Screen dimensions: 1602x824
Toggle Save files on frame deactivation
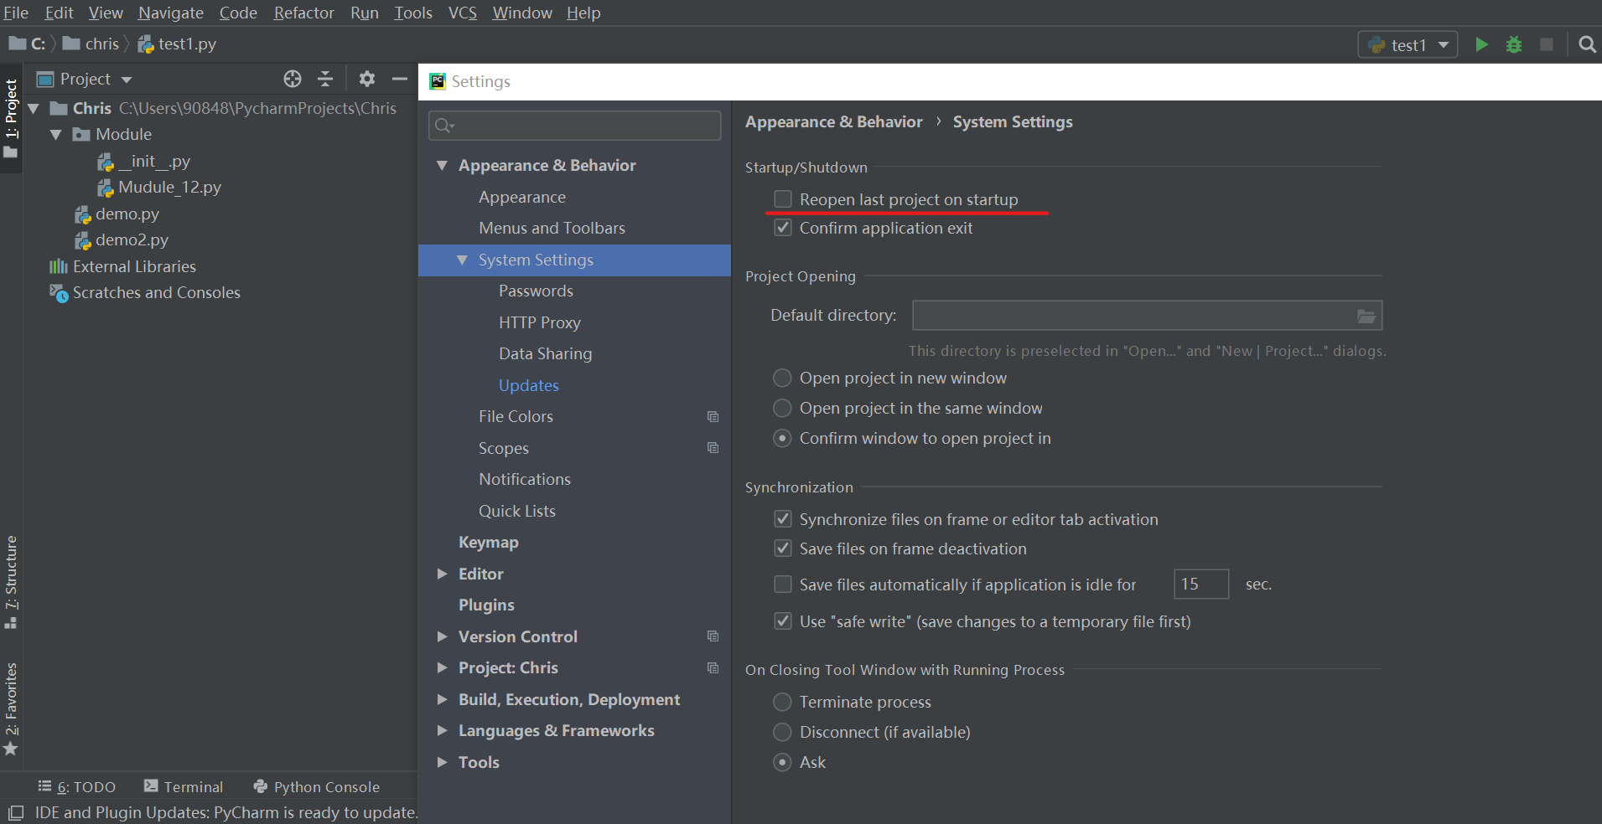783,548
